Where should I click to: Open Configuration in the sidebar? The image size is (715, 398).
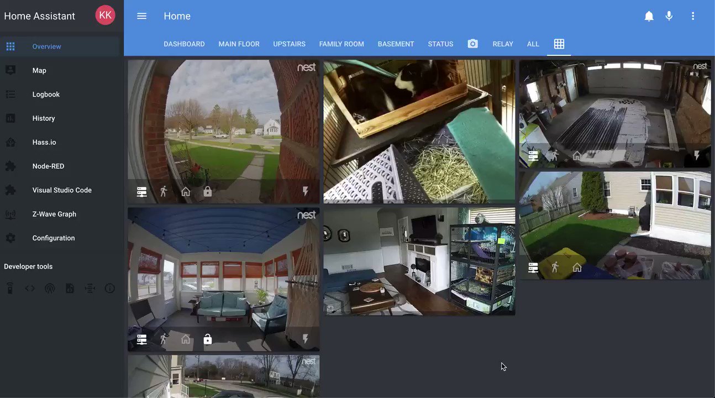tap(60, 238)
